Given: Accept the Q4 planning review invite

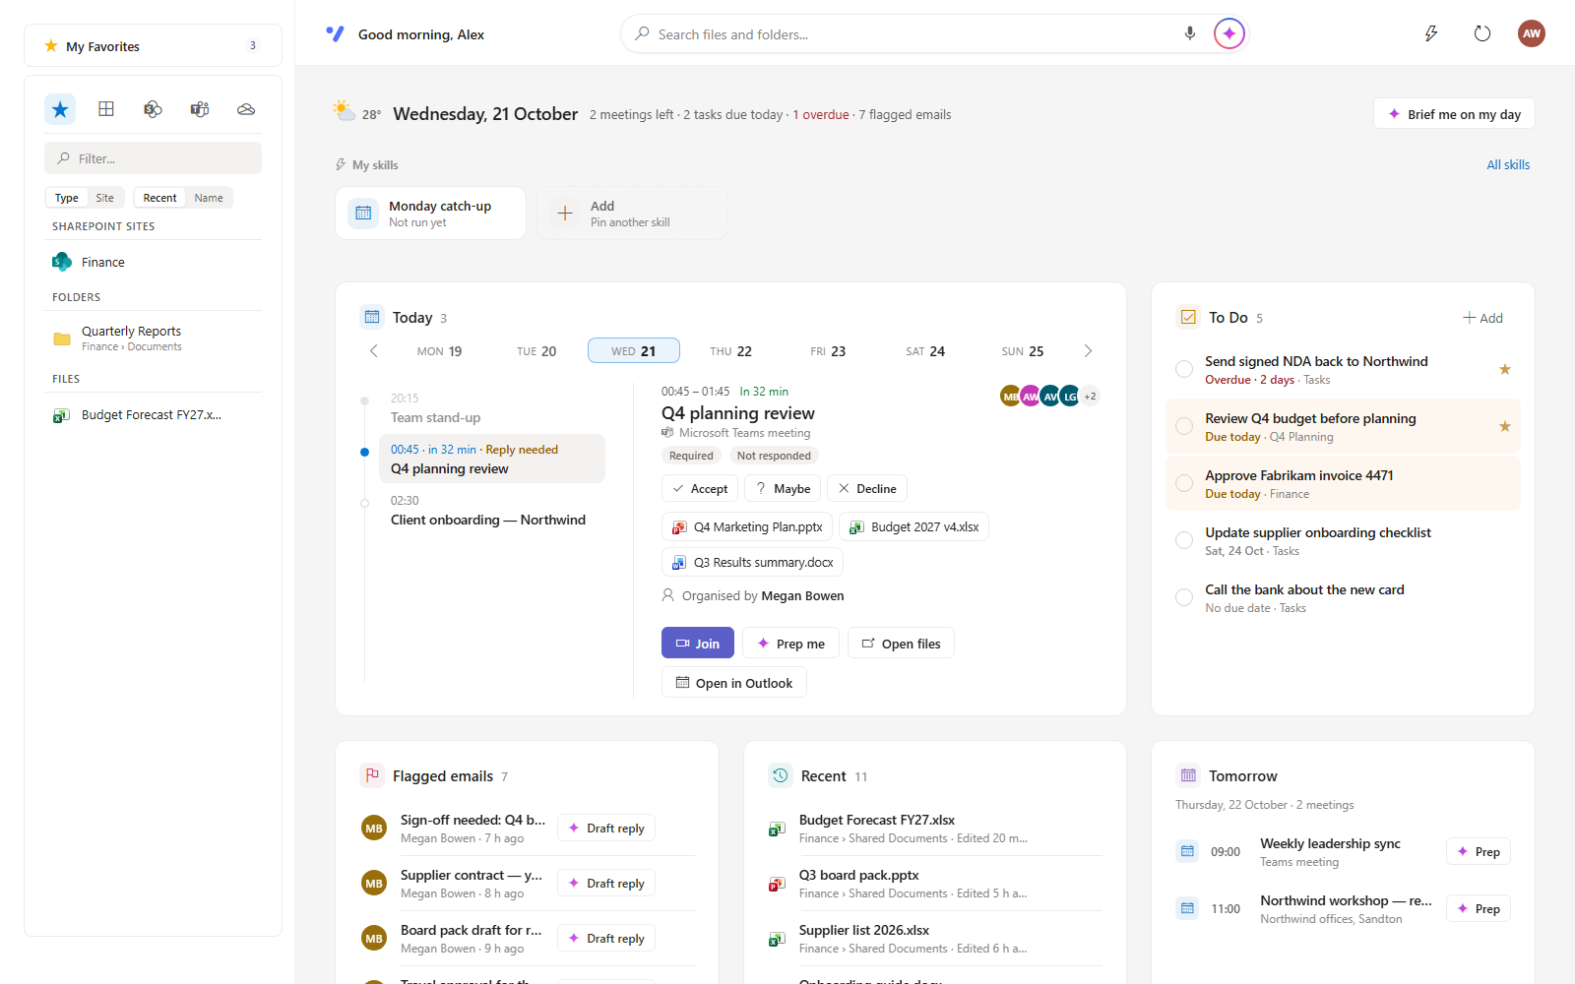Looking at the screenshot, I should click(x=700, y=488).
